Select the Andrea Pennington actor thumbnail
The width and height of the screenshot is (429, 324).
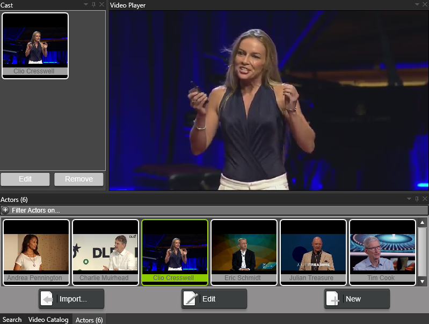point(36,252)
